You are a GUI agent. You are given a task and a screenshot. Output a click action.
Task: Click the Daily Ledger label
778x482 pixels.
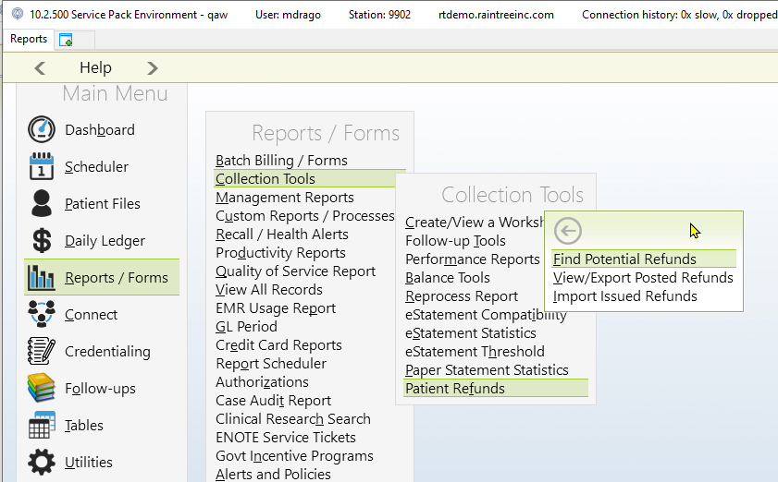pyautogui.click(x=105, y=241)
